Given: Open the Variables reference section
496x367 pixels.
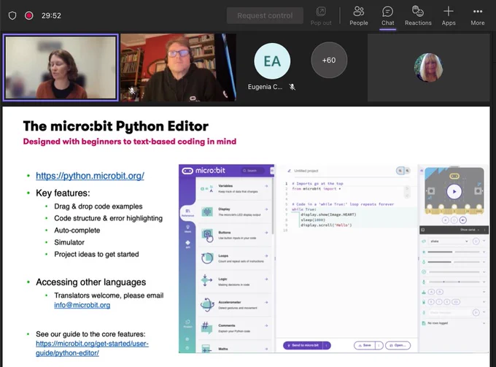Looking at the screenshot, I should 234,188.
